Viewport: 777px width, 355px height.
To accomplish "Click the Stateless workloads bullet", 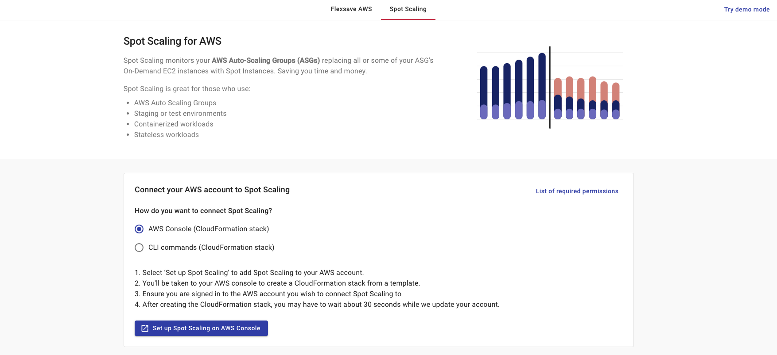I will click(x=167, y=135).
